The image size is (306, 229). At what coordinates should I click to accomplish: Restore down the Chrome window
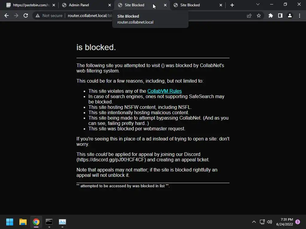pos(285,4)
